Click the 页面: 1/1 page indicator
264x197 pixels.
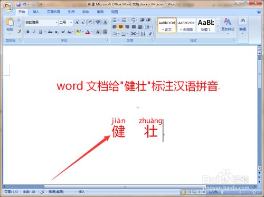[x=11, y=192]
